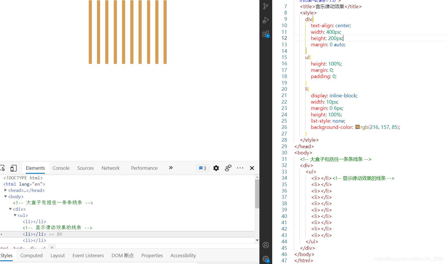Viewport: 446px width, 264px height.
Task: Select the Computed pane tab
Action: coord(31,255)
